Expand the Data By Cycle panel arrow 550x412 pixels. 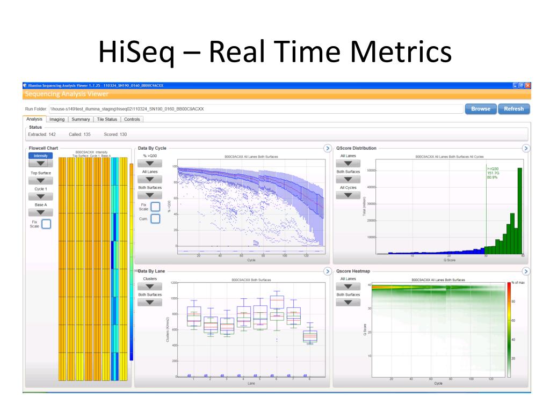[327, 148]
